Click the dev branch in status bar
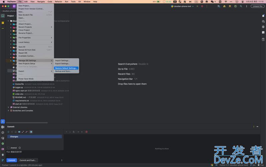266x167 pixels. [253, 165]
